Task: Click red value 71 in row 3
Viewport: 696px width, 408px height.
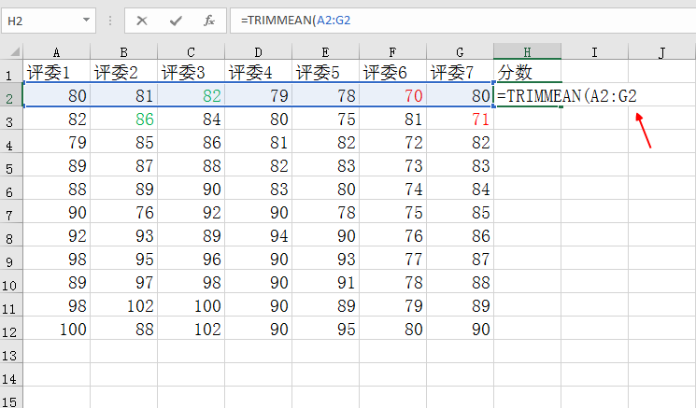Action: pos(460,119)
